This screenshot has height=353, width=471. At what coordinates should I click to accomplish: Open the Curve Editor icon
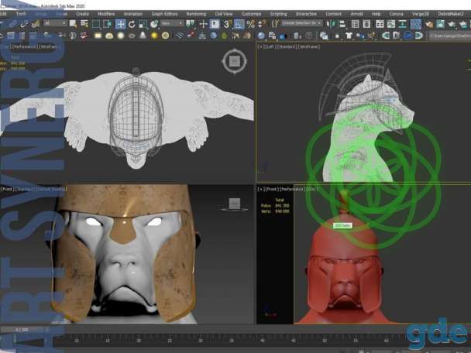391,24
